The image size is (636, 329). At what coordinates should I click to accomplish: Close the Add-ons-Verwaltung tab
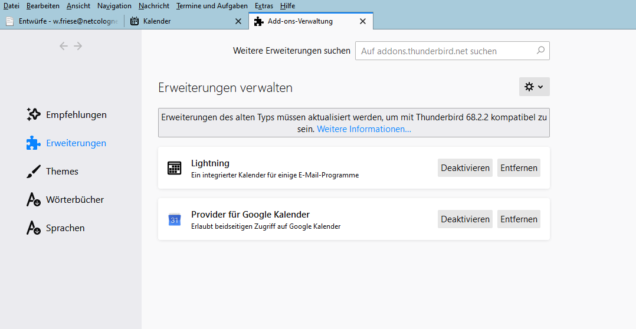(x=363, y=21)
